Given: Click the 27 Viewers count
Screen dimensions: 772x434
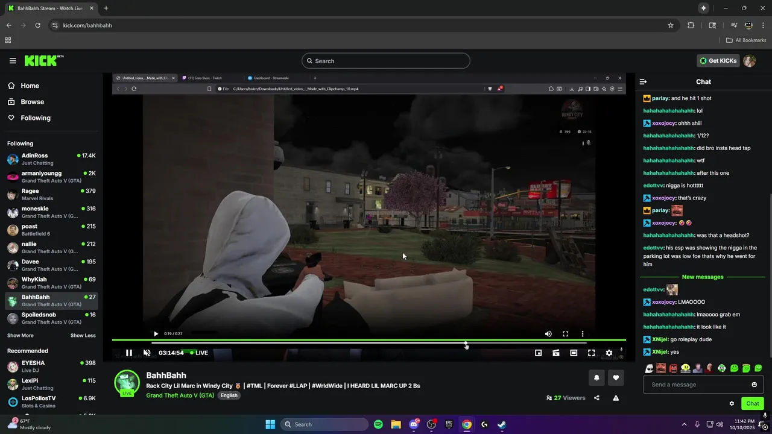Looking at the screenshot, I should (566, 398).
